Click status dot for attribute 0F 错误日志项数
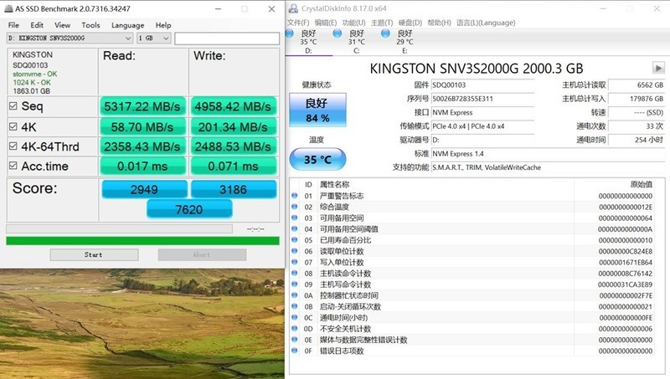Image resolution: width=670 pixels, height=379 pixels. tap(295, 351)
